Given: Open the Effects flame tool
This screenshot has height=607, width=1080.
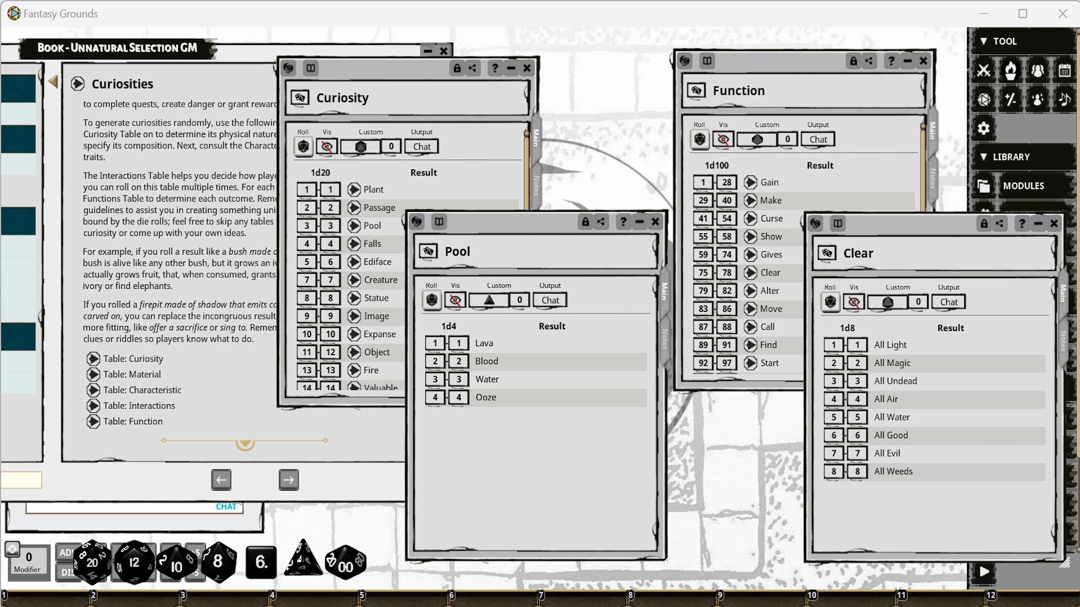Looking at the screenshot, I should [x=1011, y=70].
